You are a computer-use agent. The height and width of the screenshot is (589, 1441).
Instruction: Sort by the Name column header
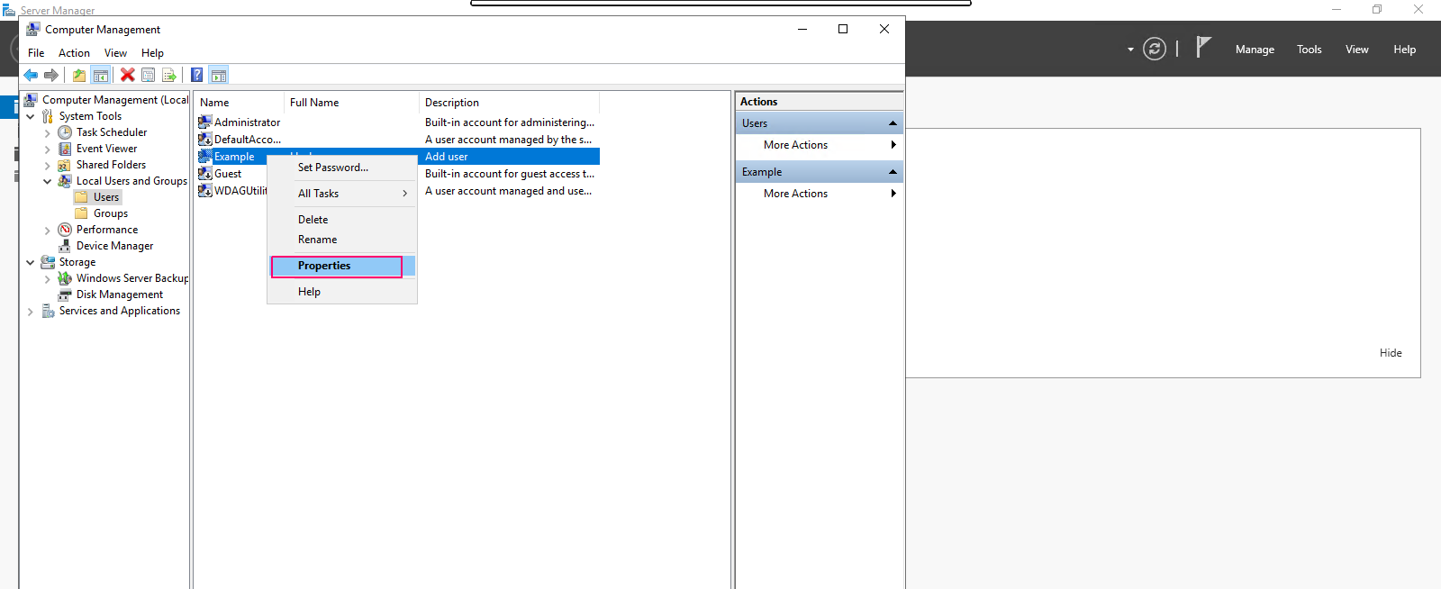click(x=239, y=103)
